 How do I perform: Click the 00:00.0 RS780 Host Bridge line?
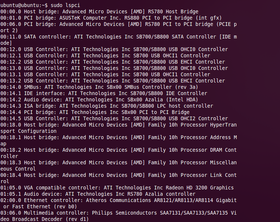click(x=99, y=11)
